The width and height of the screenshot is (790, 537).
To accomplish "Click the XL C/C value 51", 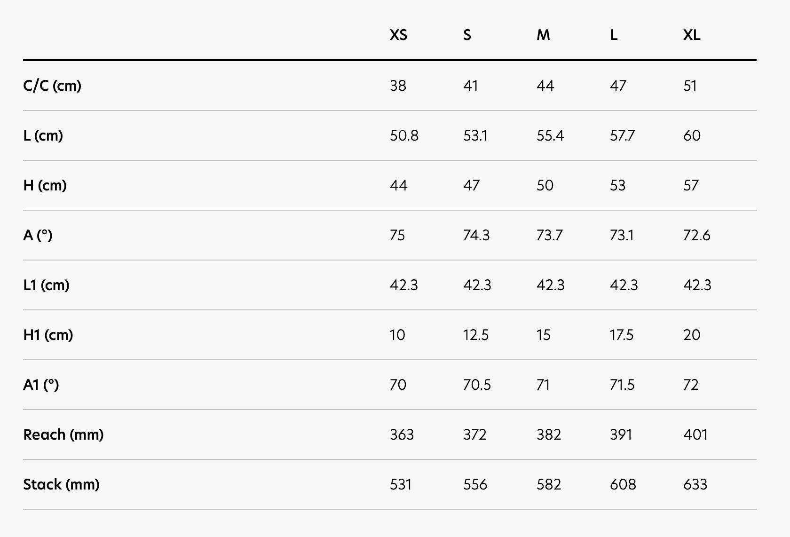I will pyautogui.click(x=690, y=86).
